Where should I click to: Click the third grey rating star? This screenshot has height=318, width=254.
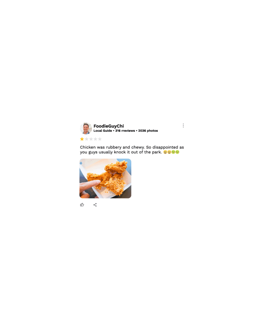click(91, 139)
